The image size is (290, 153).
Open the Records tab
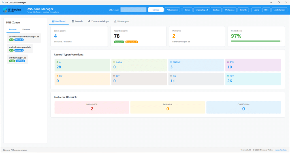pyautogui.click(x=77, y=21)
